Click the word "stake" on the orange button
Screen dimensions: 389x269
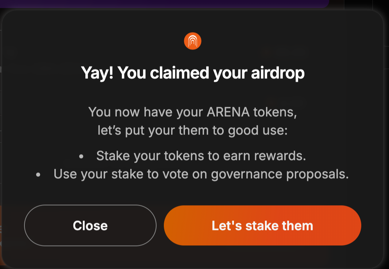(261, 226)
